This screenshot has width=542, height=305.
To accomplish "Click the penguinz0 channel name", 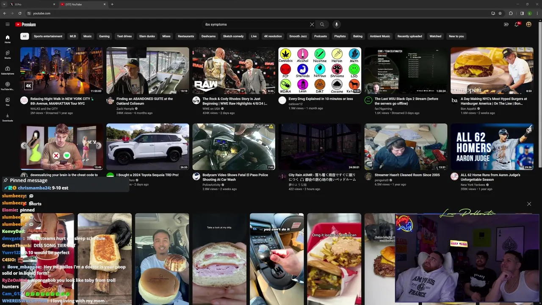I will pyautogui.click(x=382, y=180).
